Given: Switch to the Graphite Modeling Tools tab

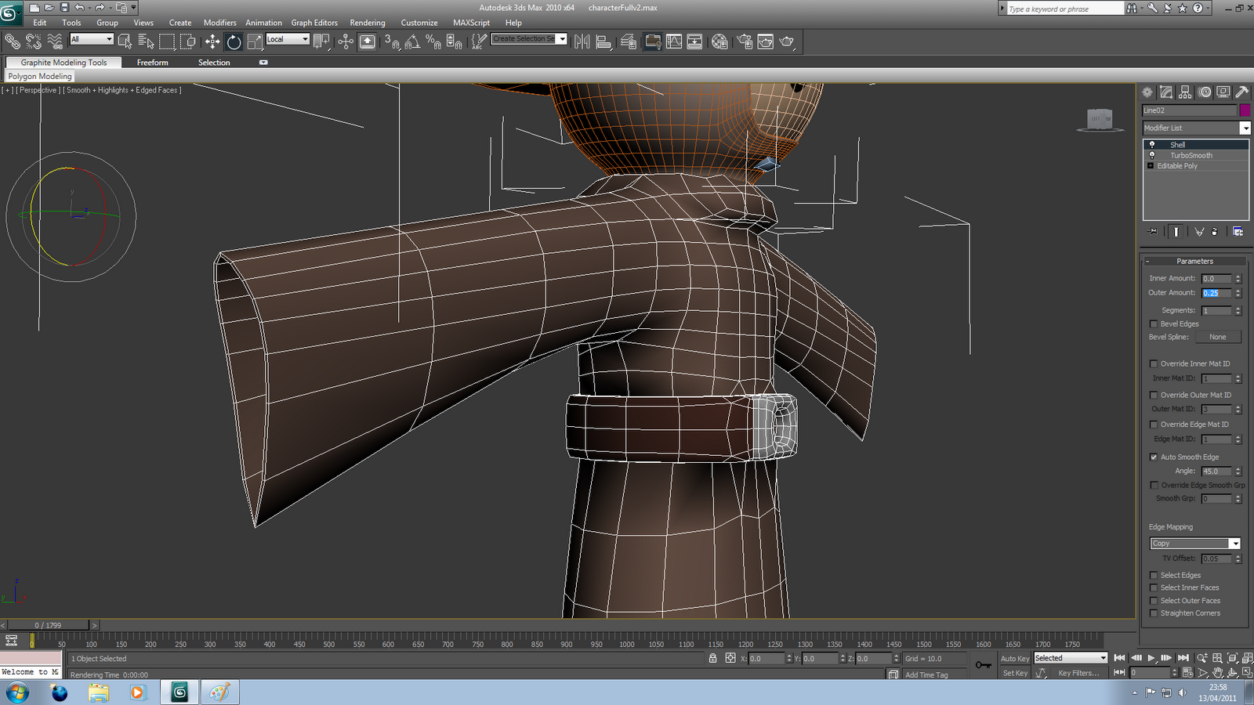Looking at the screenshot, I should [x=63, y=63].
